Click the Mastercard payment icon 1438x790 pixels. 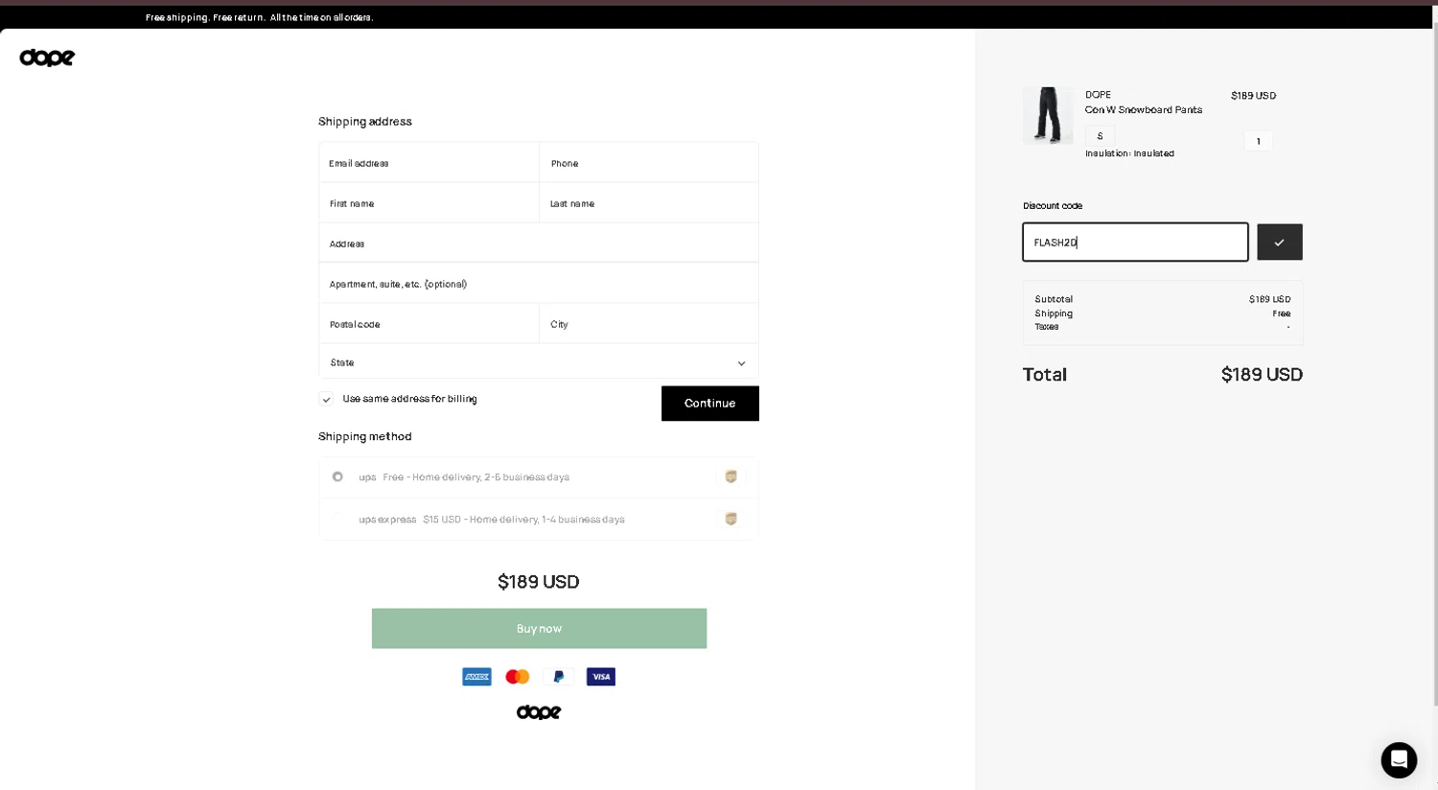[518, 677]
